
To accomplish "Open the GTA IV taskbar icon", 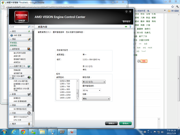I will (x=62, y=132).
